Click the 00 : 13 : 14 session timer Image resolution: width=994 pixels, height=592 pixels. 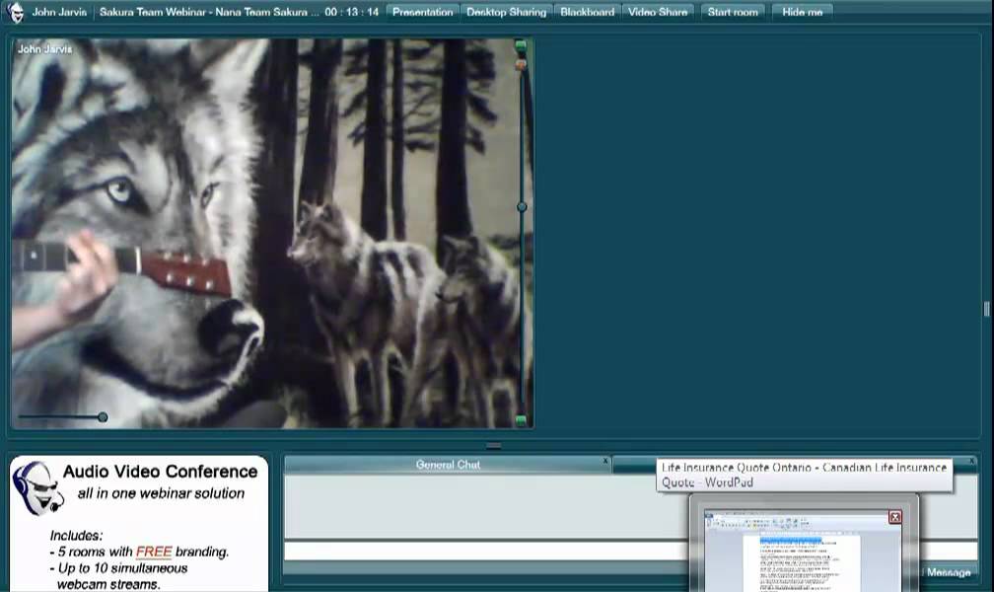point(351,12)
